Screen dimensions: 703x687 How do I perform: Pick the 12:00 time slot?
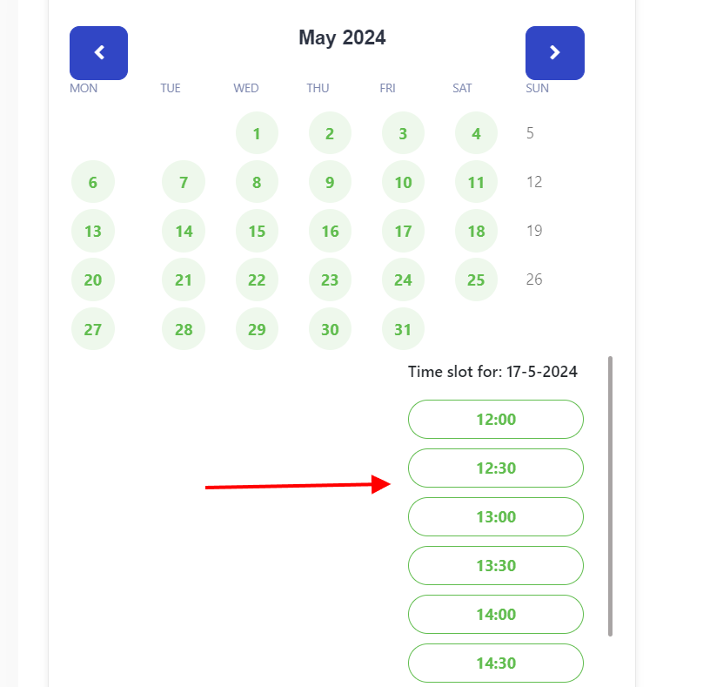point(495,420)
